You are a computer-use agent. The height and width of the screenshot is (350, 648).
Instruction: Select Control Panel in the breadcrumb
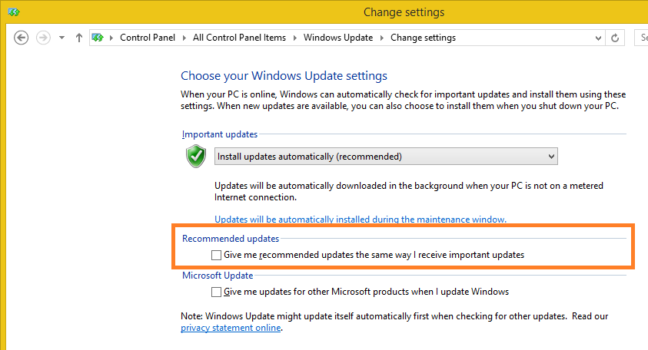click(148, 38)
